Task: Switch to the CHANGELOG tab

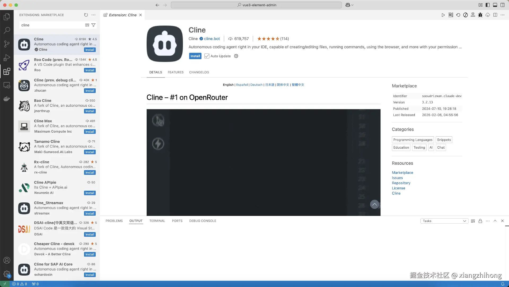Action: click(x=199, y=72)
